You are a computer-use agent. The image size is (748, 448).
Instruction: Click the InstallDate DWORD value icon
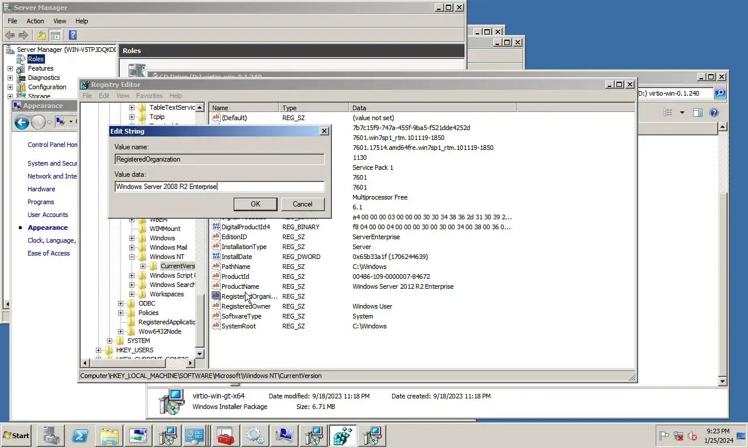(x=216, y=257)
